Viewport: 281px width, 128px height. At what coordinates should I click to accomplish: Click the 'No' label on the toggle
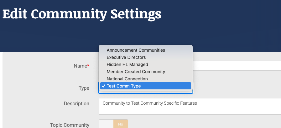(x=121, y=124)
